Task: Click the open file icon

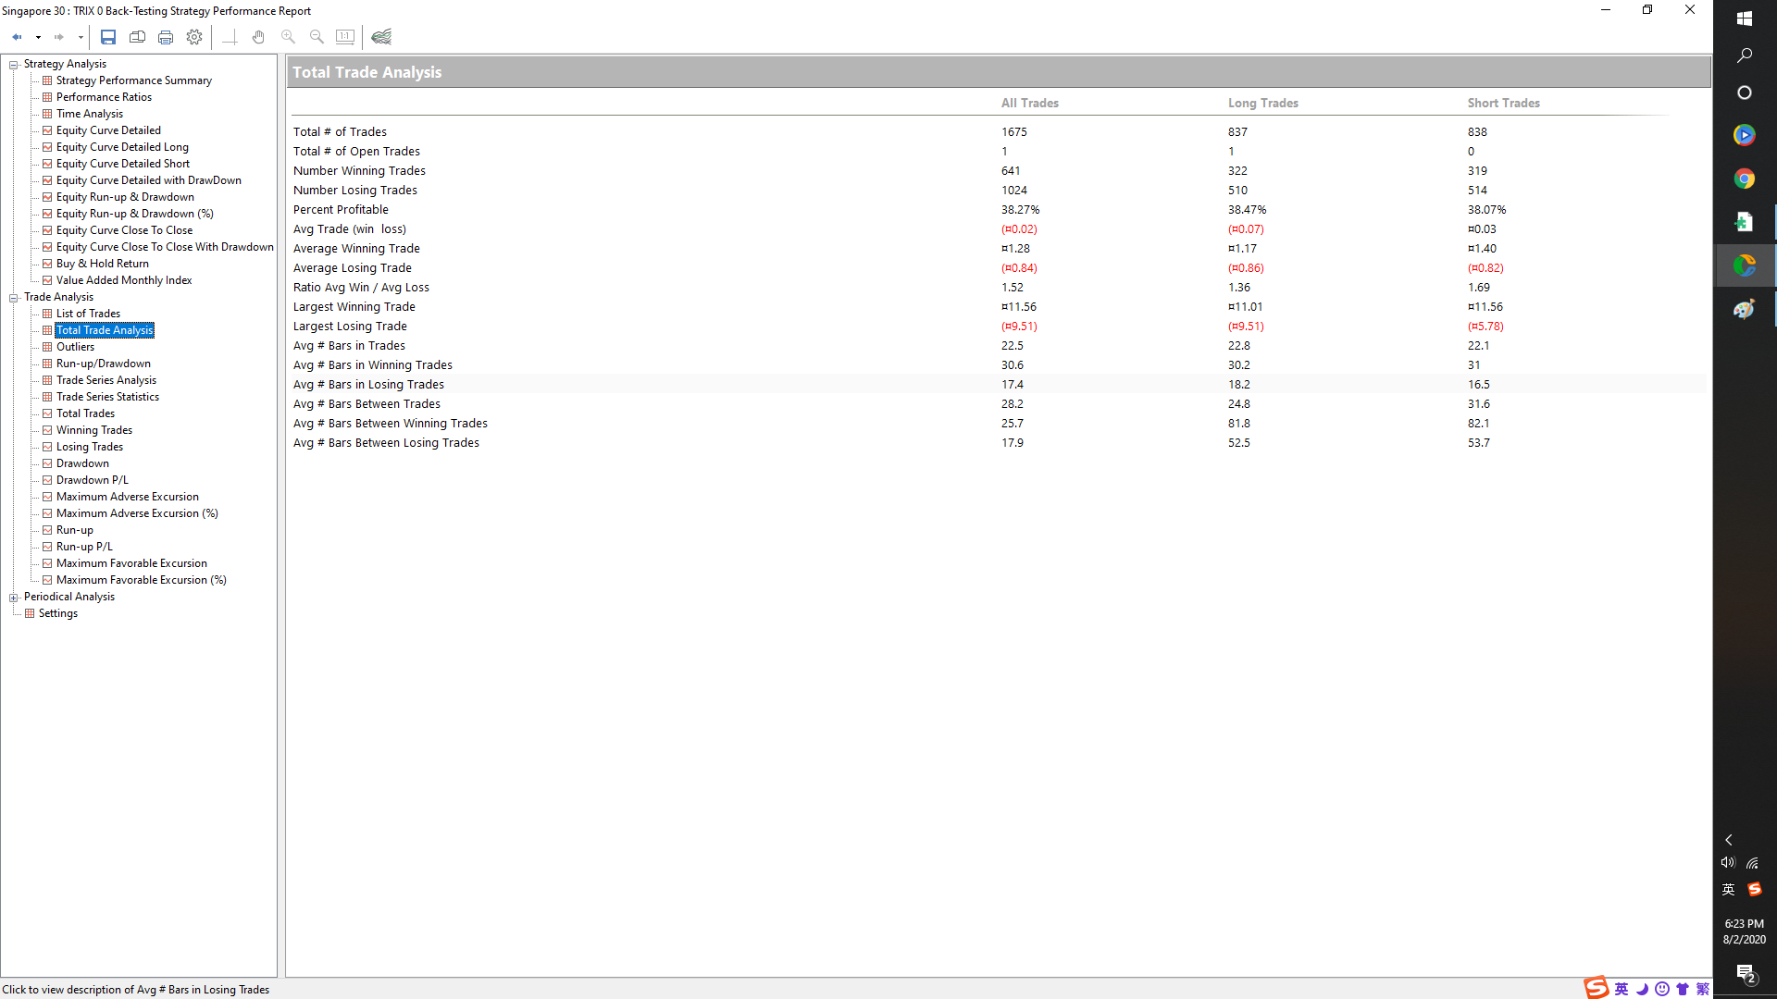Action: coord(137,37)
